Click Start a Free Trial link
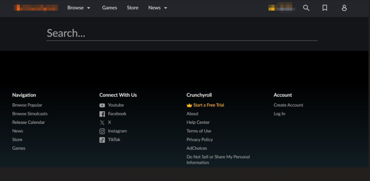 point(209,105)
